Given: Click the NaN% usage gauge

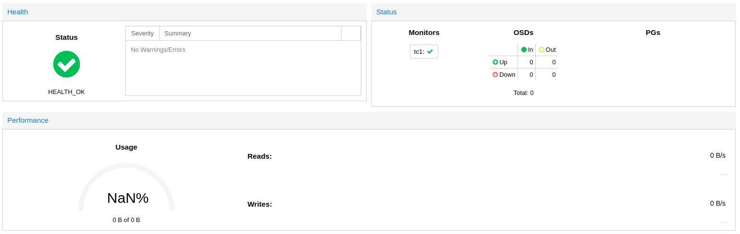Looking at the screenshot, I should pyautogui.click(x=127, y=198).
